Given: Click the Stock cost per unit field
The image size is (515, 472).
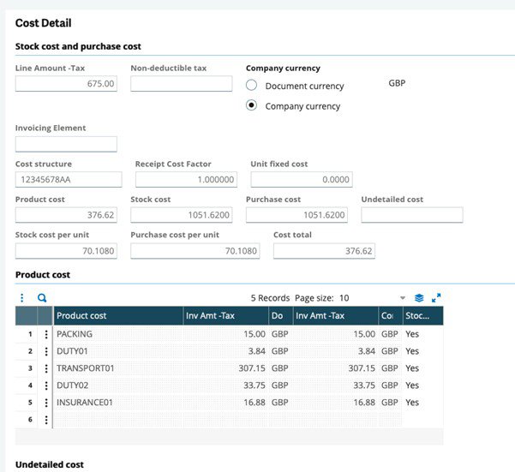Looking at the screenshot, I should (66, 251).
